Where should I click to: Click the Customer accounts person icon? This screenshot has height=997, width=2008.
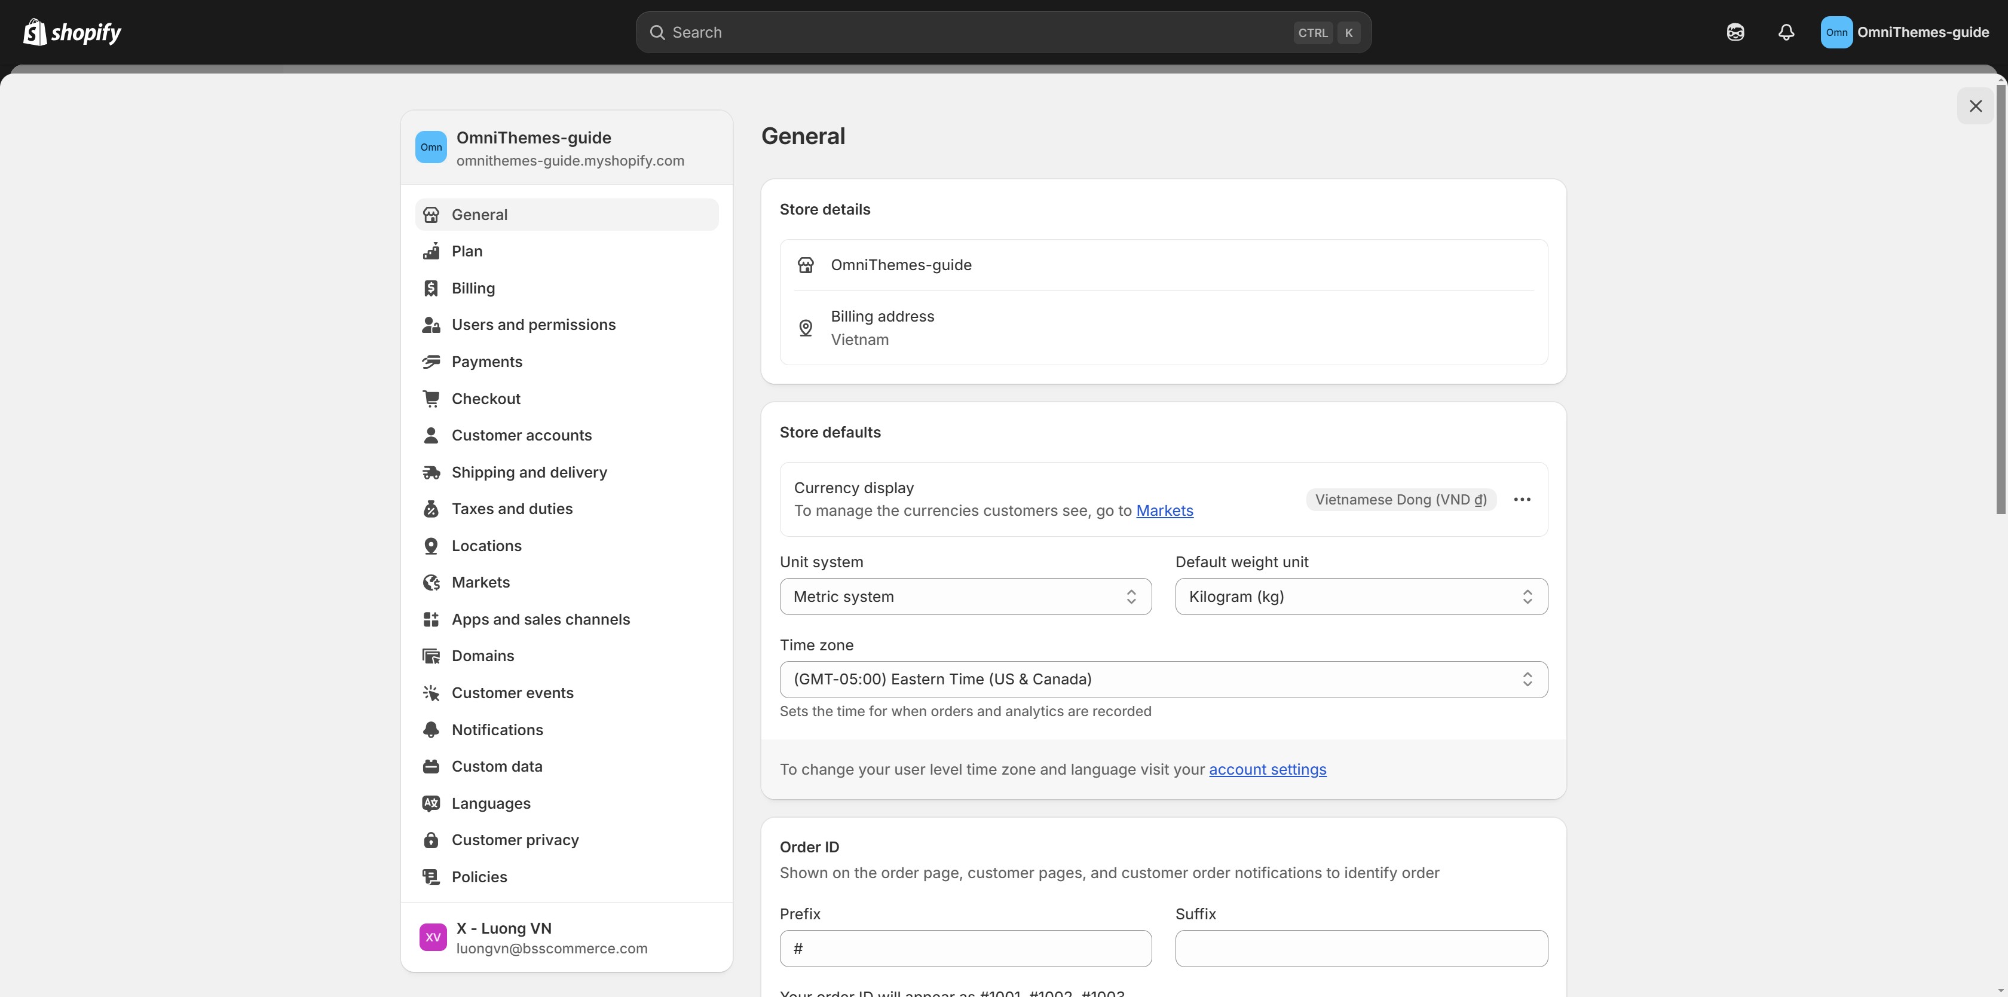click(431, 435)
